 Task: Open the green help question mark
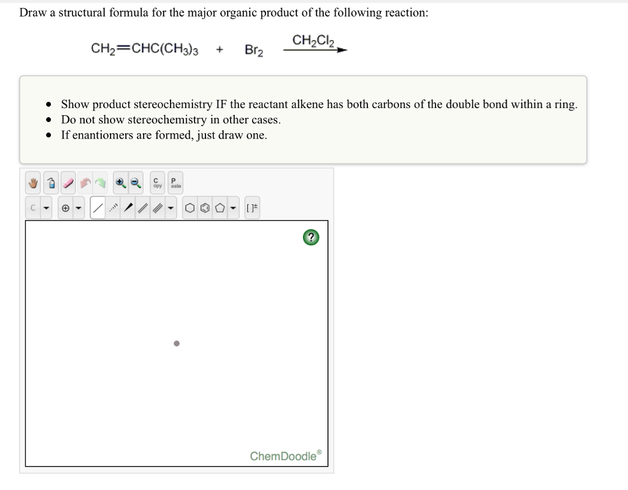pyautogui.click(x=311, y=237)
